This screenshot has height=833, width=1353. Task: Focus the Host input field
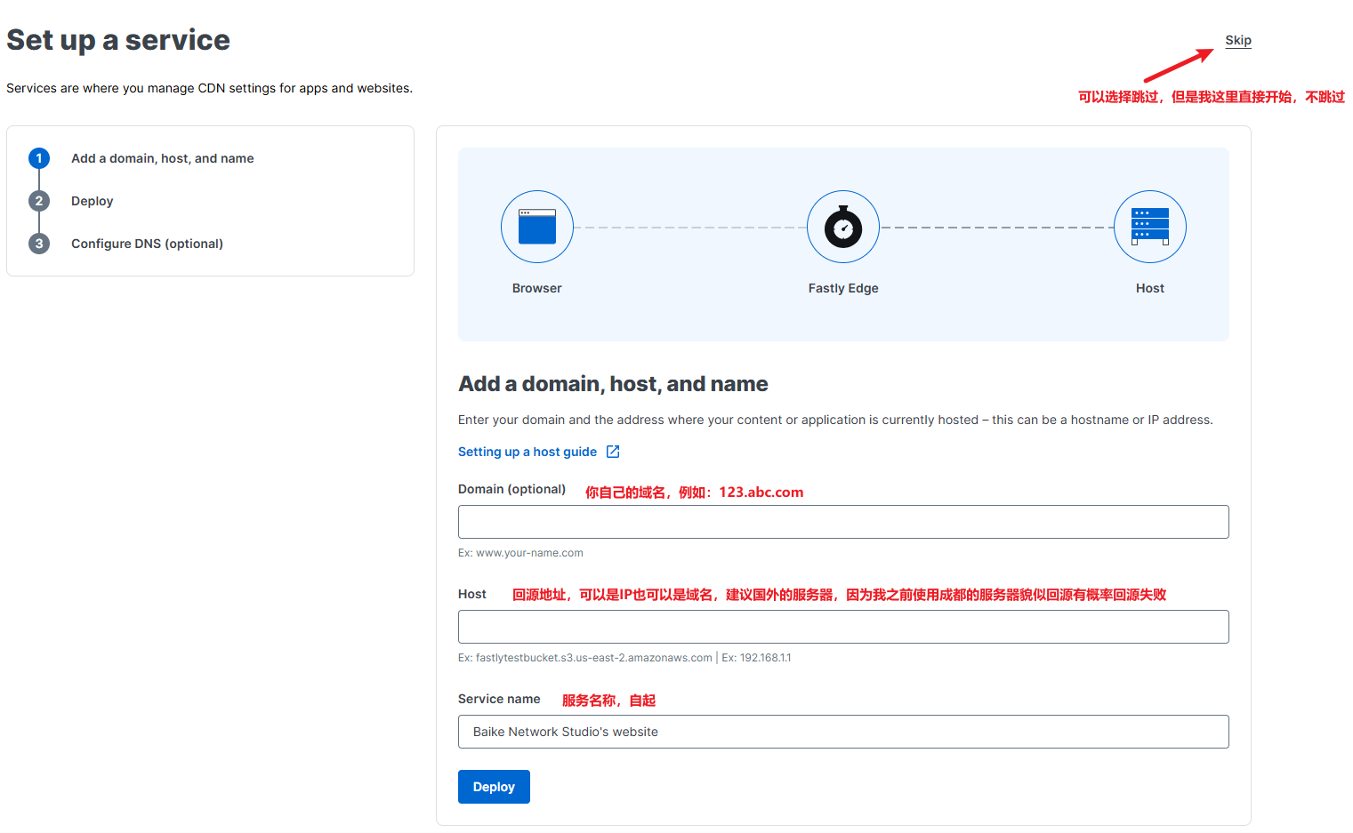click(843, 627)
